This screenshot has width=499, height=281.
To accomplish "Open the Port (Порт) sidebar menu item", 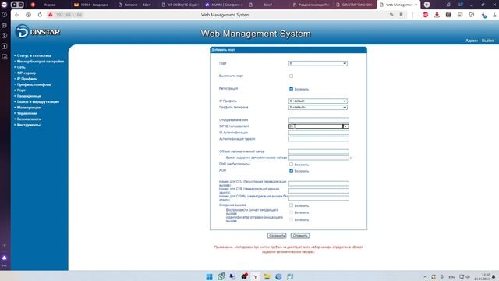I will point(21,91).
